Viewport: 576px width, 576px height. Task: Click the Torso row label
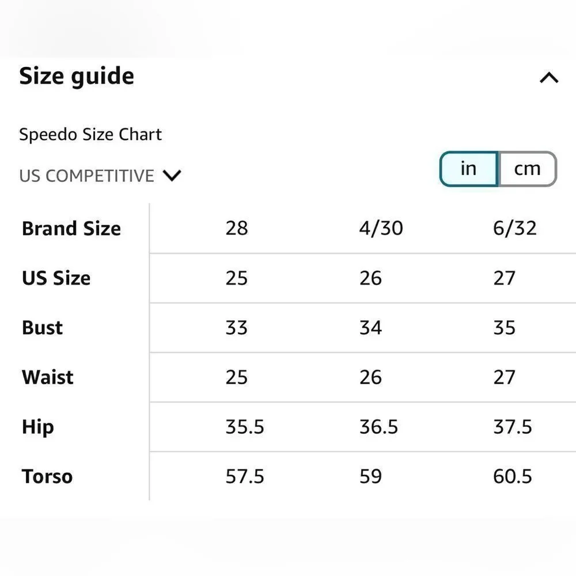(x=47, y=476)
